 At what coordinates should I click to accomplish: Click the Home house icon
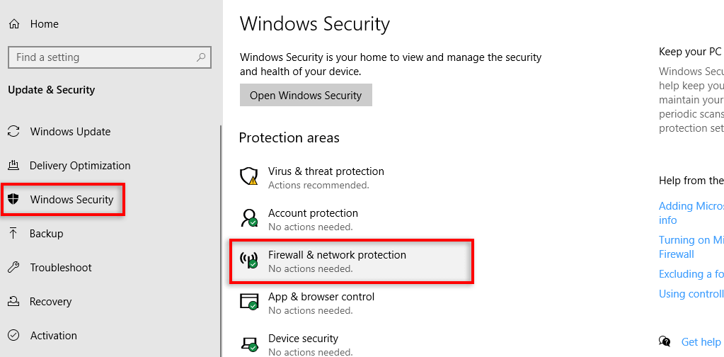pyautogui.click(x=14, y=24)
